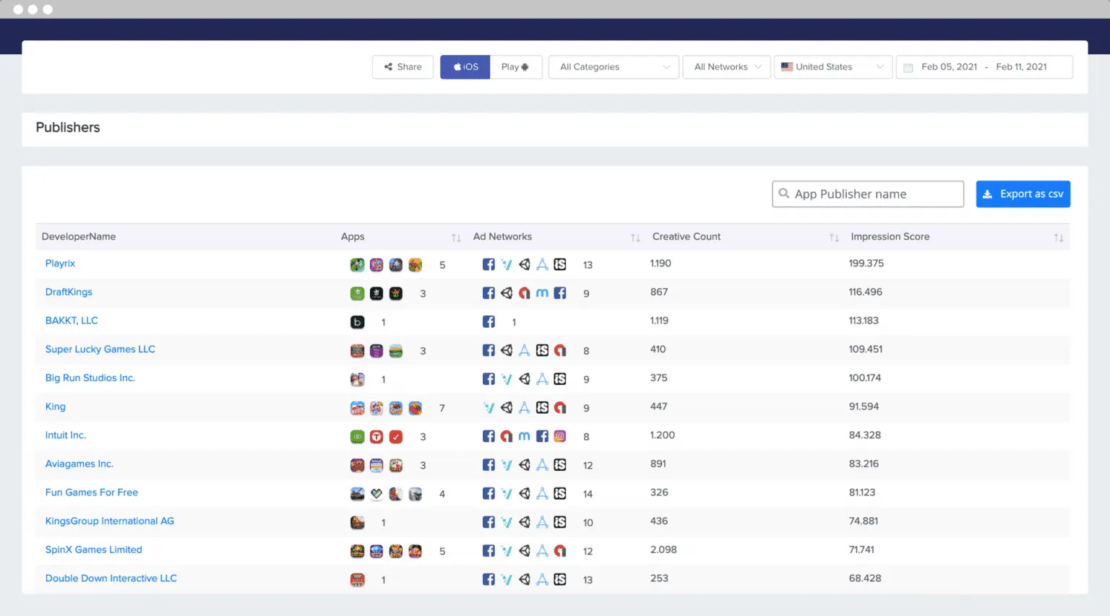Sort the table by the Apps column
Viewport: 1110px width, 616px height.
click(456, 238)
